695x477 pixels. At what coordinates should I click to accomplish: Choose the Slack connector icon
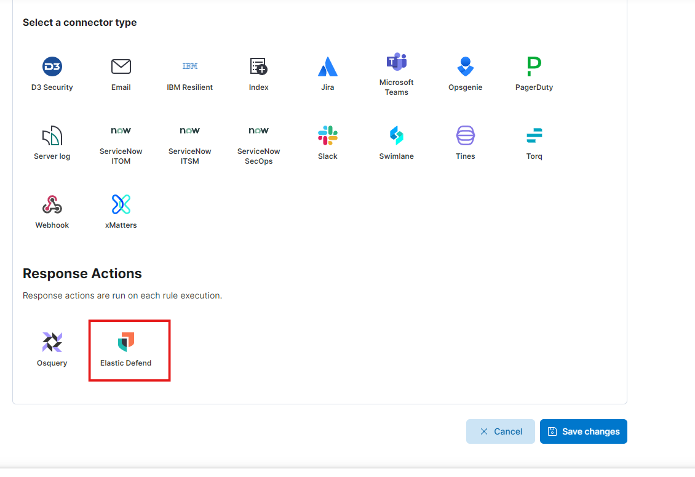[x=328, y=135]
